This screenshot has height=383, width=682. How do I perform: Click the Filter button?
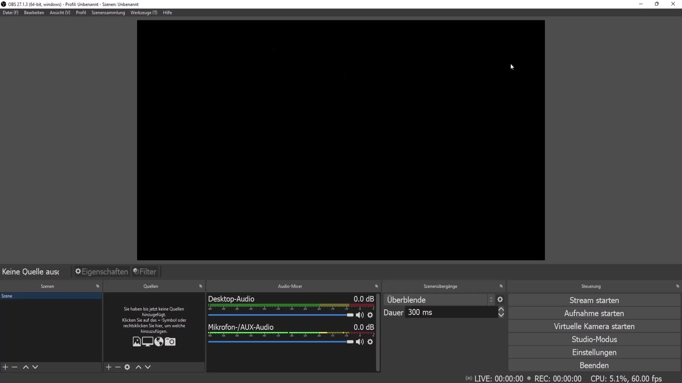[145, 272]
